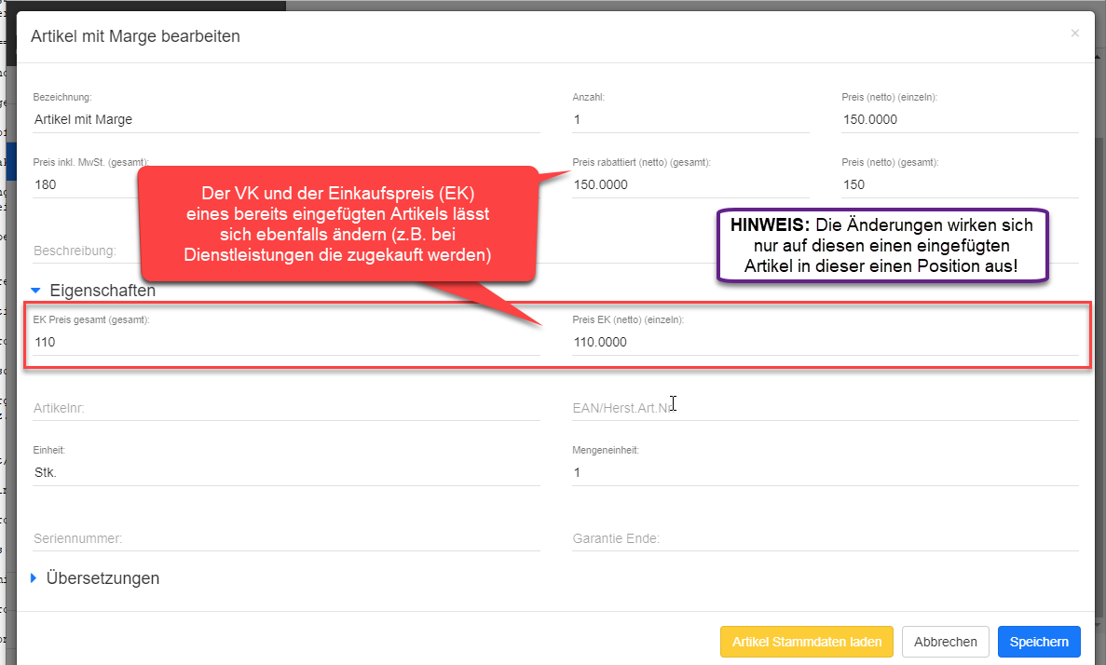Image resolution: width=1106 pixels, height=665 pixels.
Task: Expand the Übersetzungen section
Action: 96,578
